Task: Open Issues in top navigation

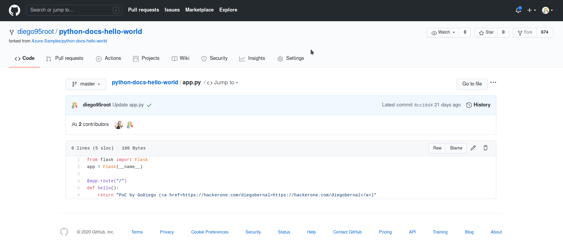Action: tap(172, 10)
